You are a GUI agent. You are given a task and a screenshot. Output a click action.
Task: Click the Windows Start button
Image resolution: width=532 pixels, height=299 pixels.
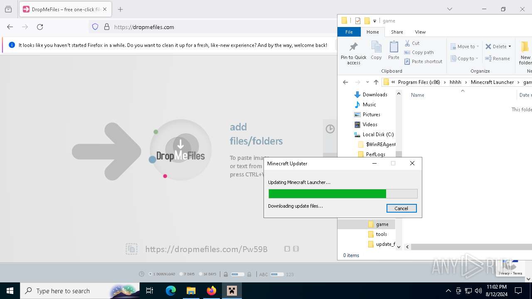coord(10,291)
